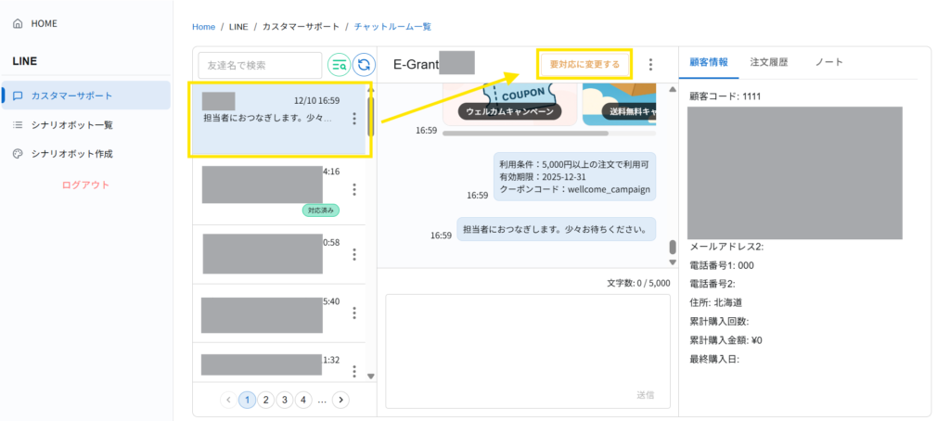The width and height of the screenshot is (950, 421).
Task: Click the search filter icon beside search box
Action: point(340,65)
